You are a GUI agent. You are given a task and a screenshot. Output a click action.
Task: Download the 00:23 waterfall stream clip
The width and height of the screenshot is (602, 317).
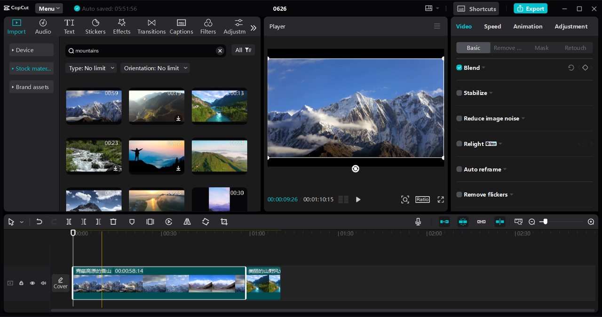pos(116,168)
